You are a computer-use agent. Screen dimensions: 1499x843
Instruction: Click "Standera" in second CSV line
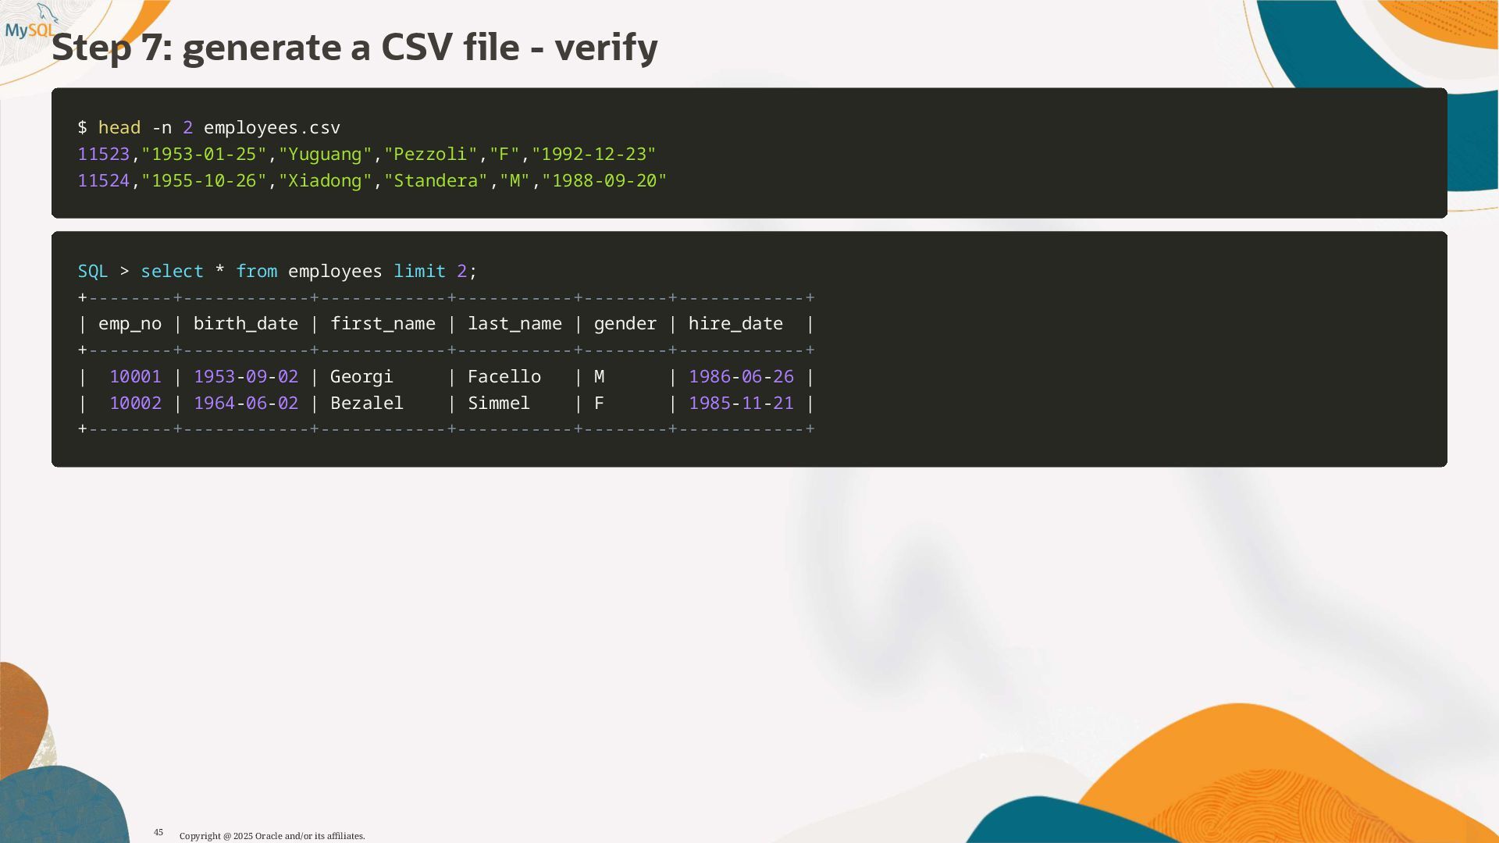[435, 181]
